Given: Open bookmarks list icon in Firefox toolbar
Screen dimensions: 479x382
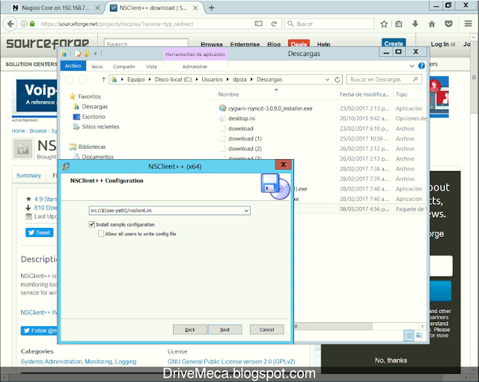Looking at the screenshot, I should tap(399, 24).
